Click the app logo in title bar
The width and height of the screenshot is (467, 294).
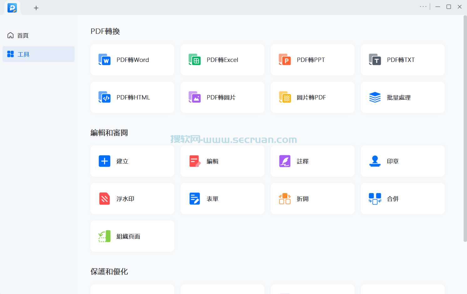tap(12, 8)
